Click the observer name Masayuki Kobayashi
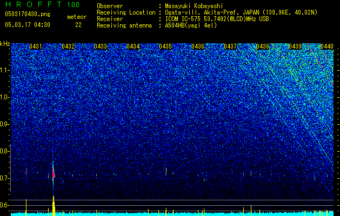Screen dimensions: 340x216 click(x=194, y=6)
